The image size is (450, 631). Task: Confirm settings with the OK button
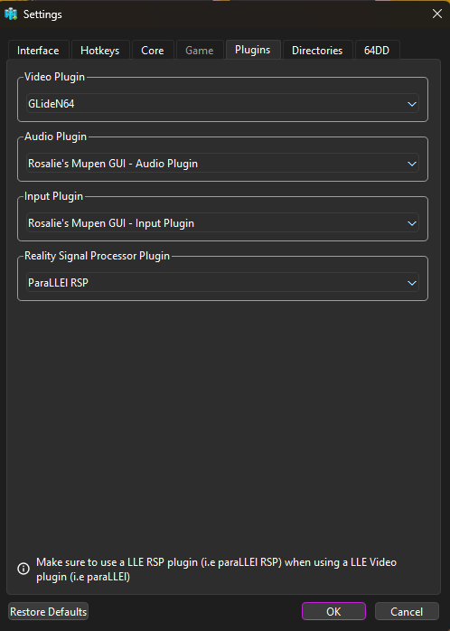point(333,612)
